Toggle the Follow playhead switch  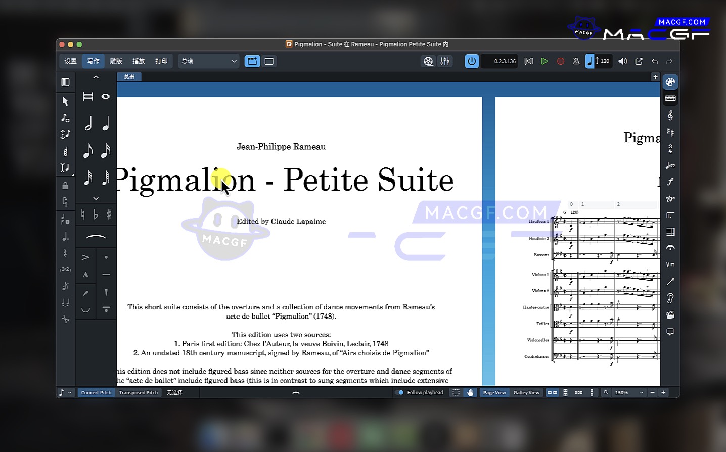[399, 393]
